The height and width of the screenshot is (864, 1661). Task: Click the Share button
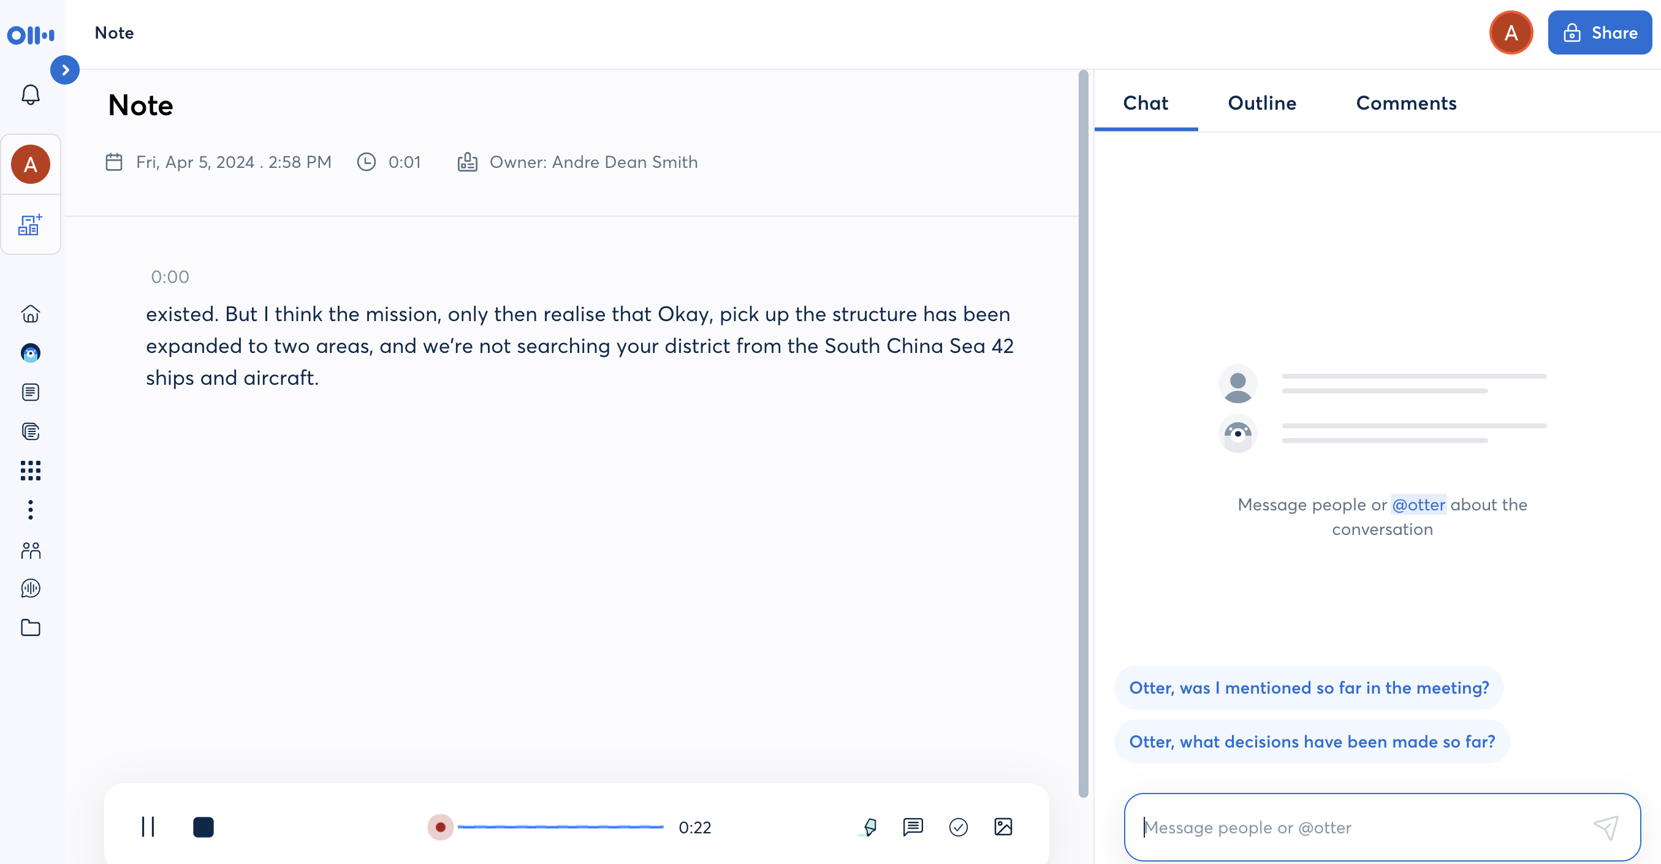coord(1600,33)
